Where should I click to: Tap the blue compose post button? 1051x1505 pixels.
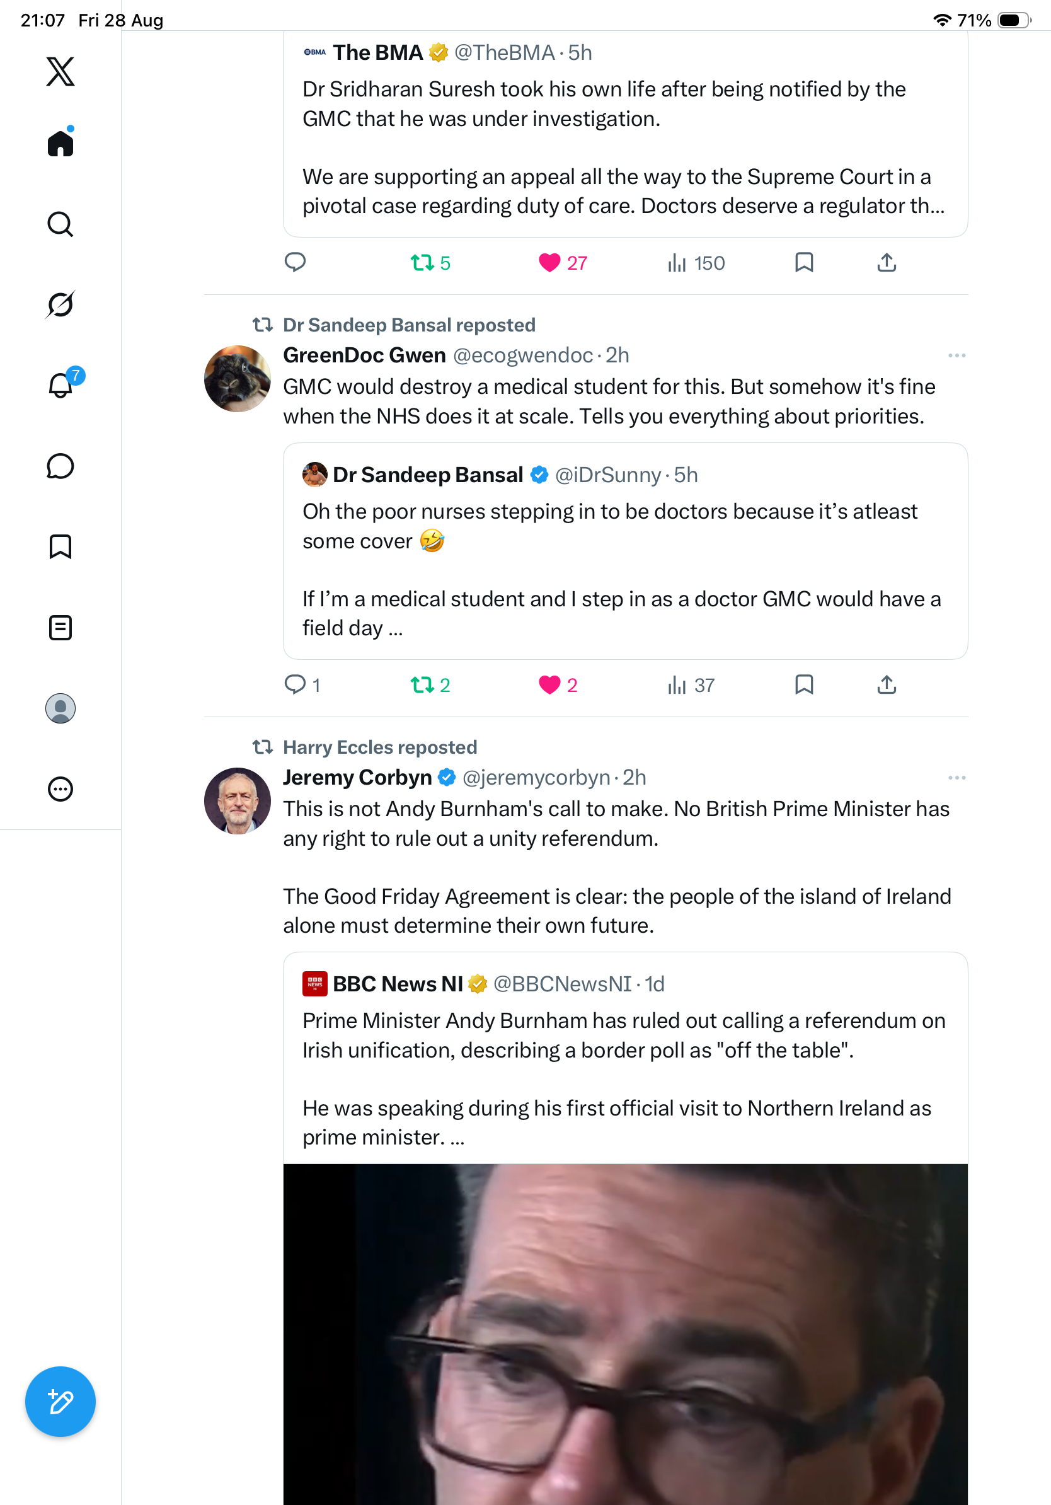point(60,1402)
